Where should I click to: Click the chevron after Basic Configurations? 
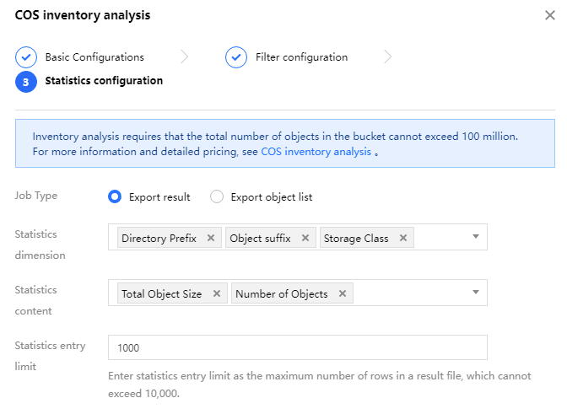click(185, 57)
